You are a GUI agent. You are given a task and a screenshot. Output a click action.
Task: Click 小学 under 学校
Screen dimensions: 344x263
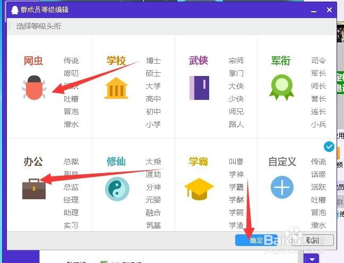tap(153, 124)
